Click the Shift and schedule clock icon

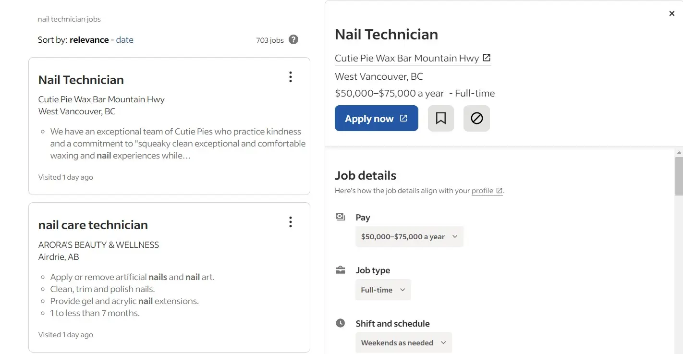341,323
